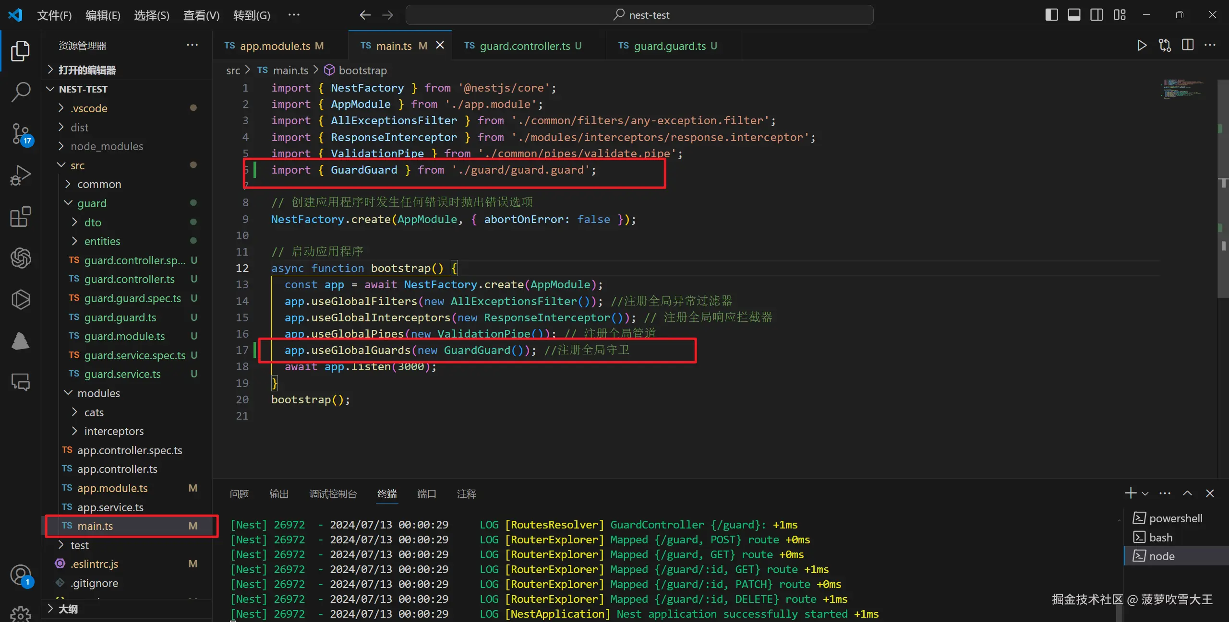Toggle primary side bar visibility
The width and height of the screenshot is (1229, 622).
tap(1051, 15)
